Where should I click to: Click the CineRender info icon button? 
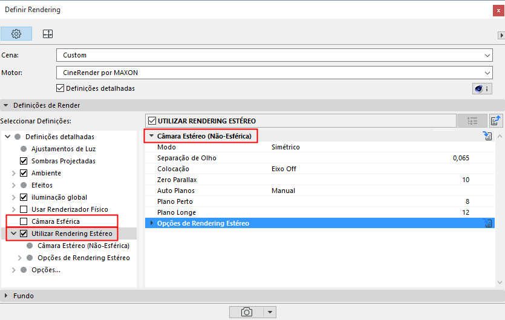(x=482, y=88)
